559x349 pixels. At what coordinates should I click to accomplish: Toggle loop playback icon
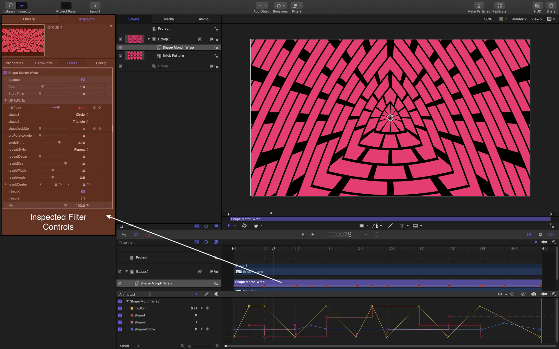click(x=136, y=234)
